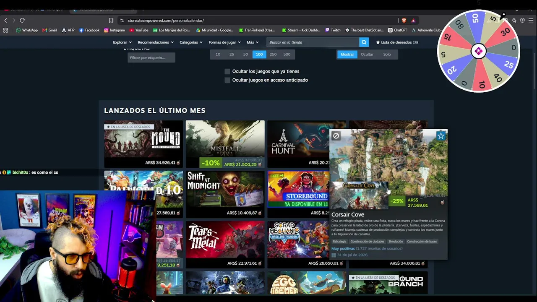Click the 'Filtrar por etiqueta' input
The height and width of the screenshot is (302, 537).
[x=151, y=57]
